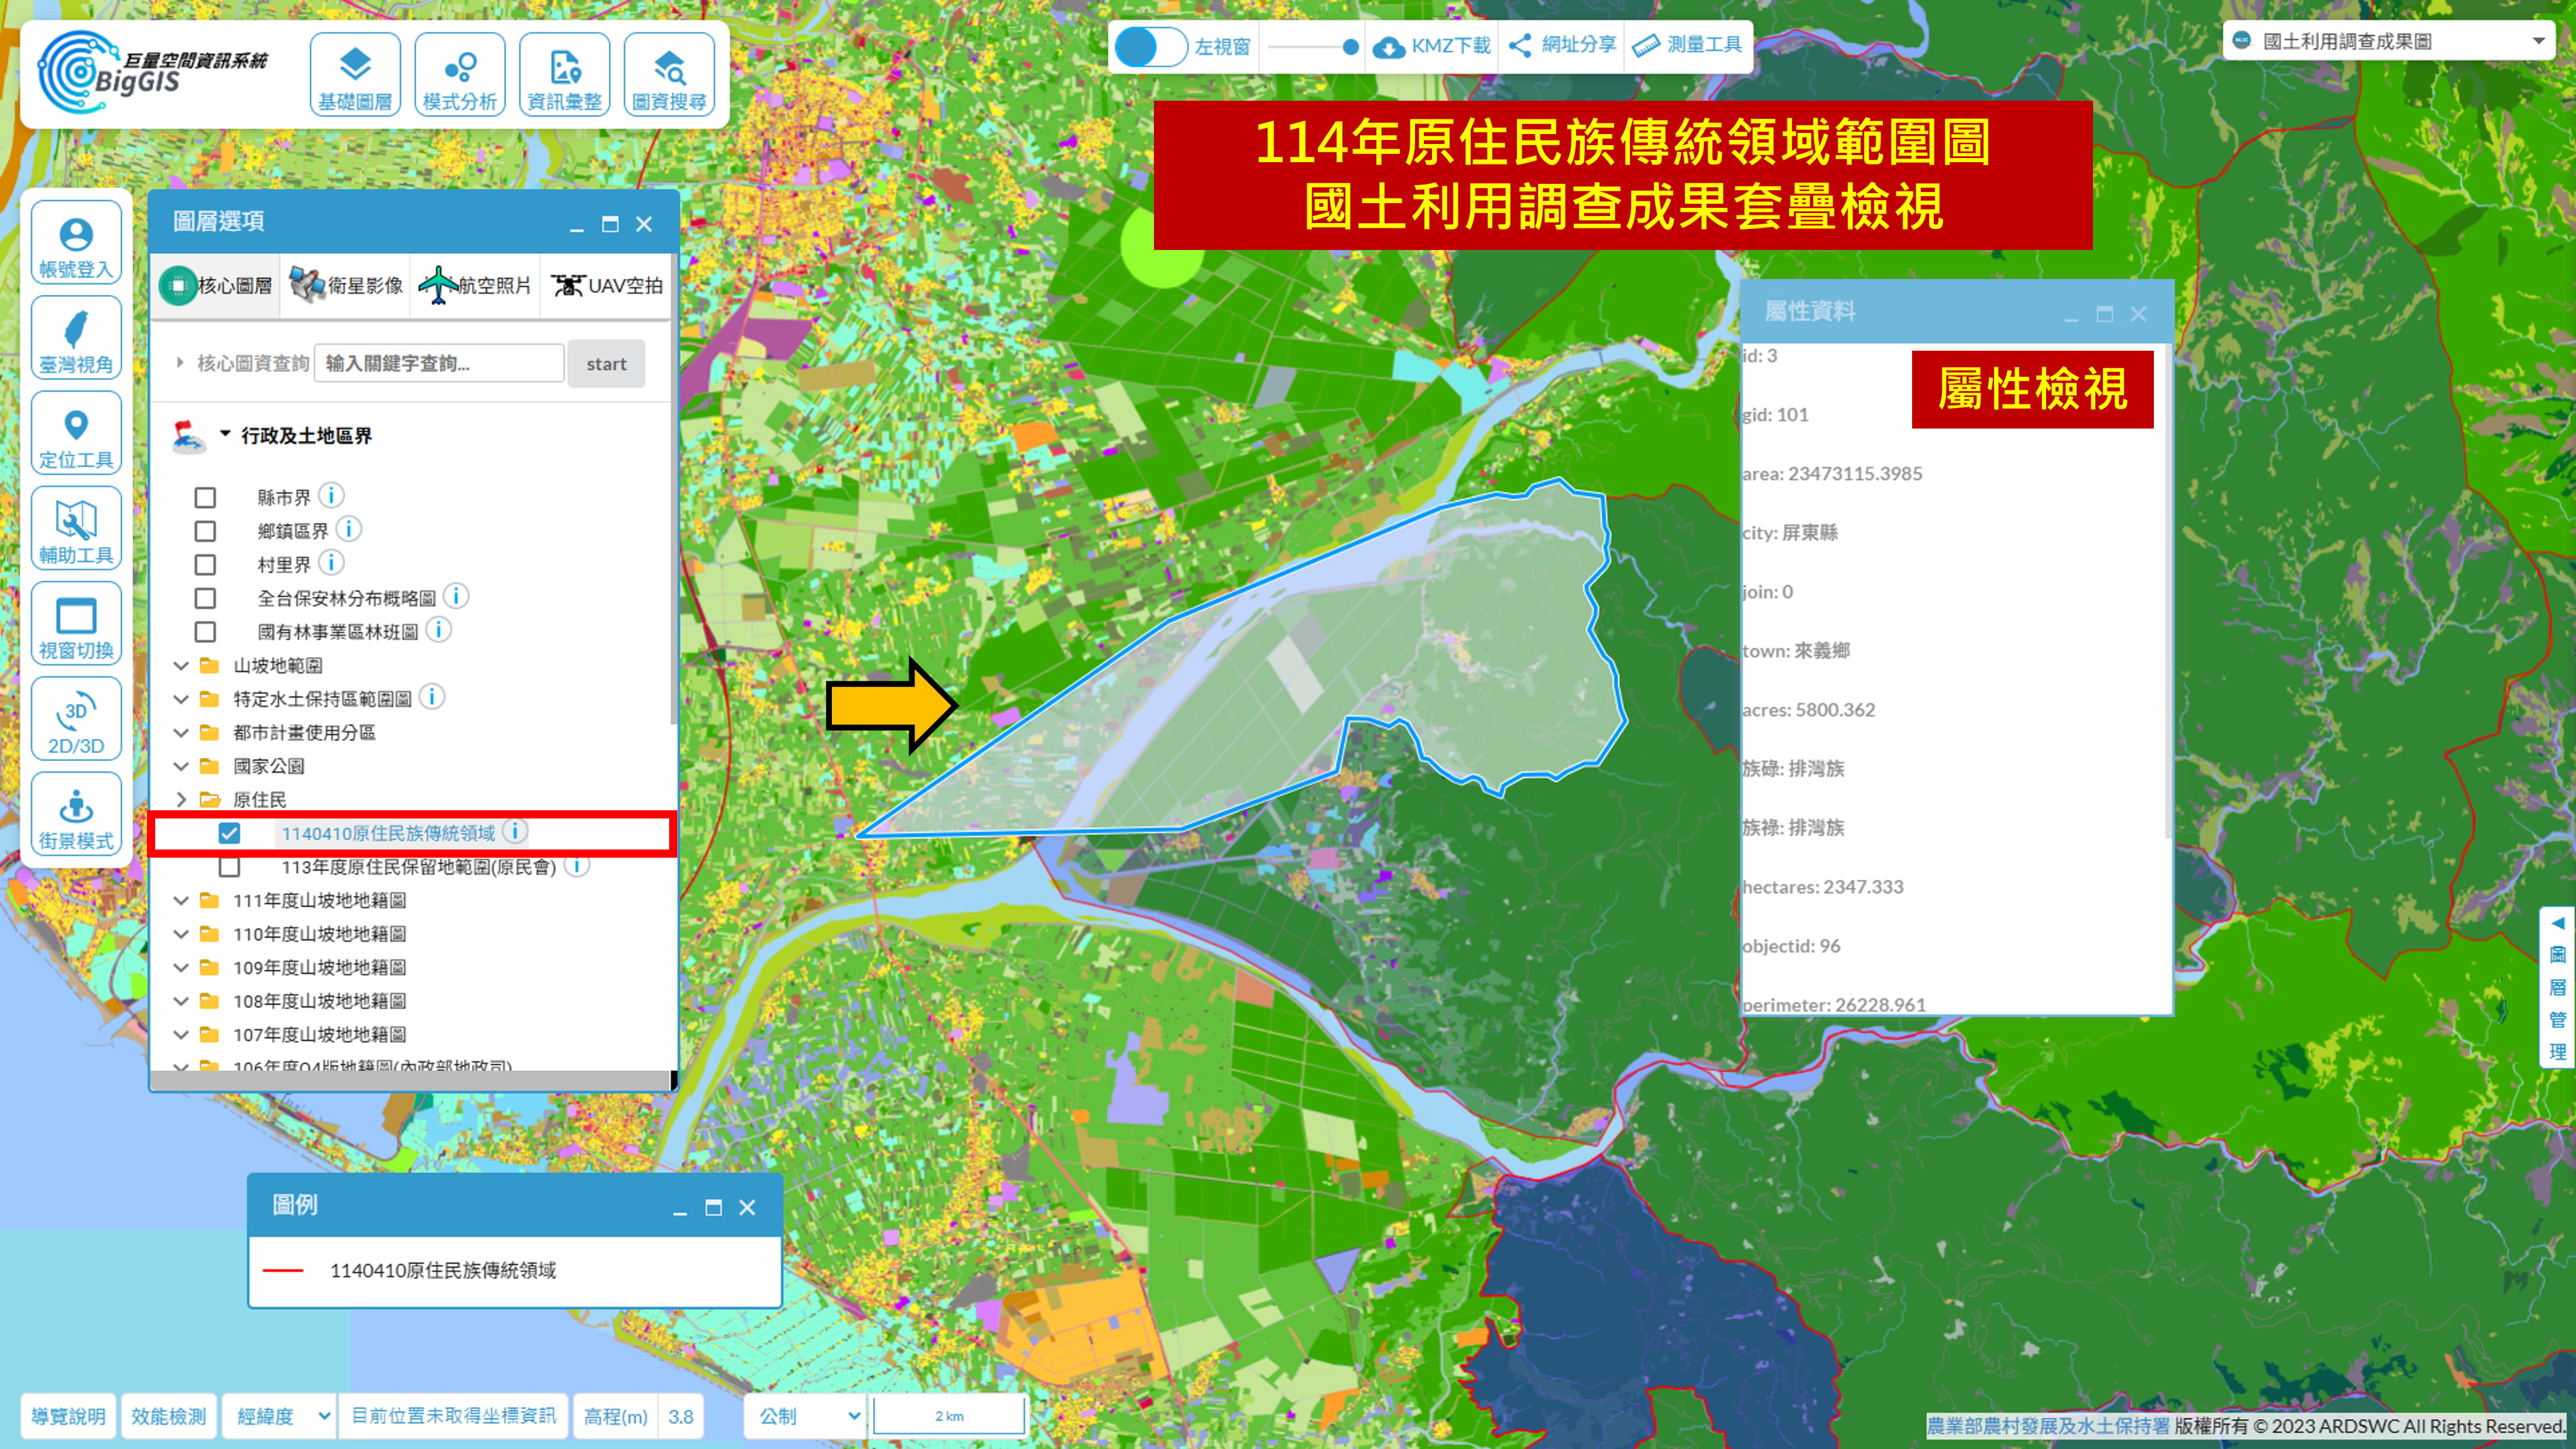This screenshot has width=2576, height=1449.
Task: Select the 衛星影像 tab
Action: (x=346, y=286)
